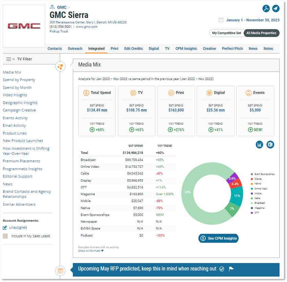Click the January 1 - November 30, 2023 date range
287x282 pixels.
coord(253,20)
